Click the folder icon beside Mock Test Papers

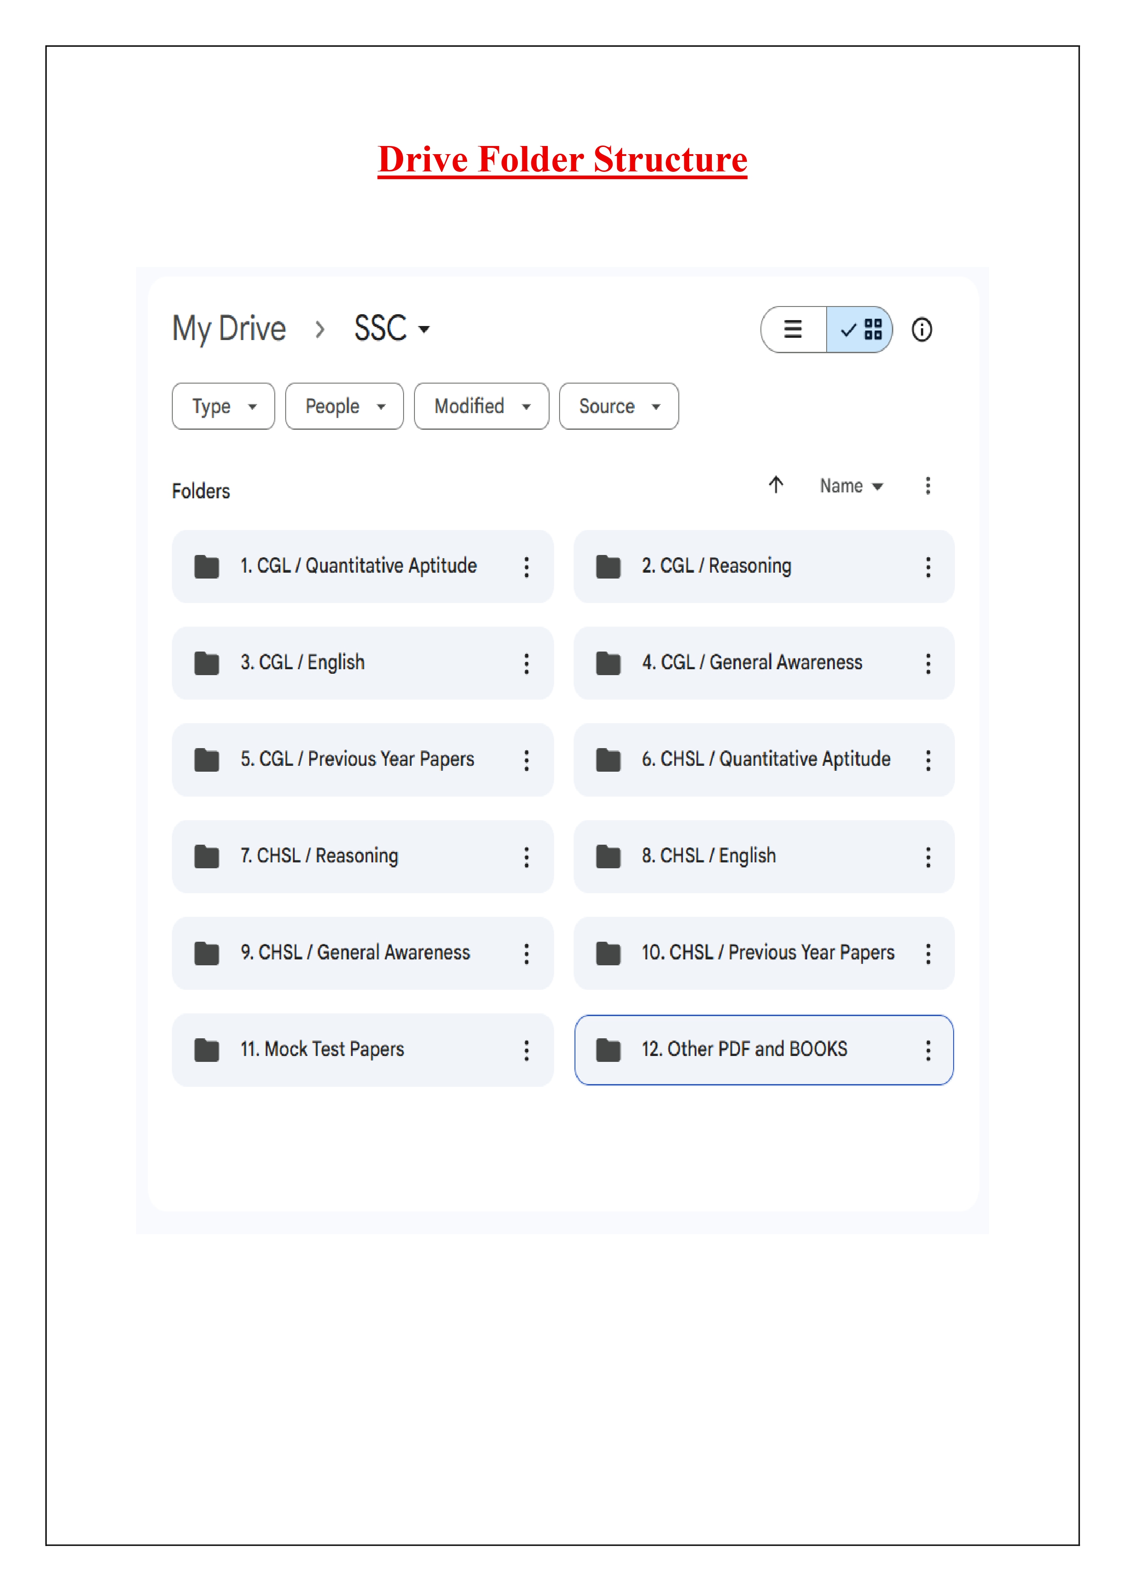[206, 1050]
